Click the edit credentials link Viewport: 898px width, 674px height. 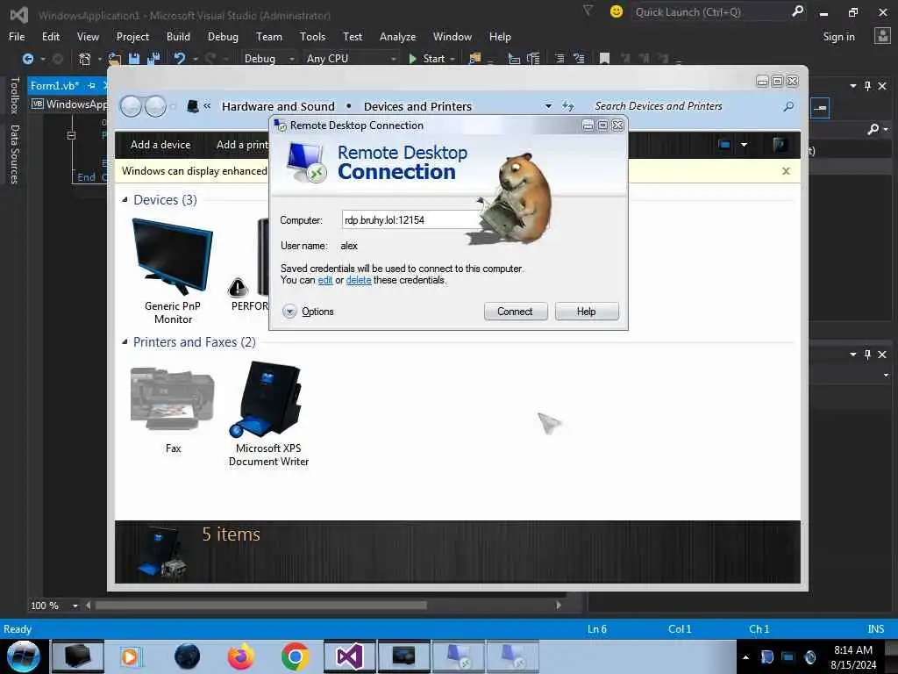[324, 280]
